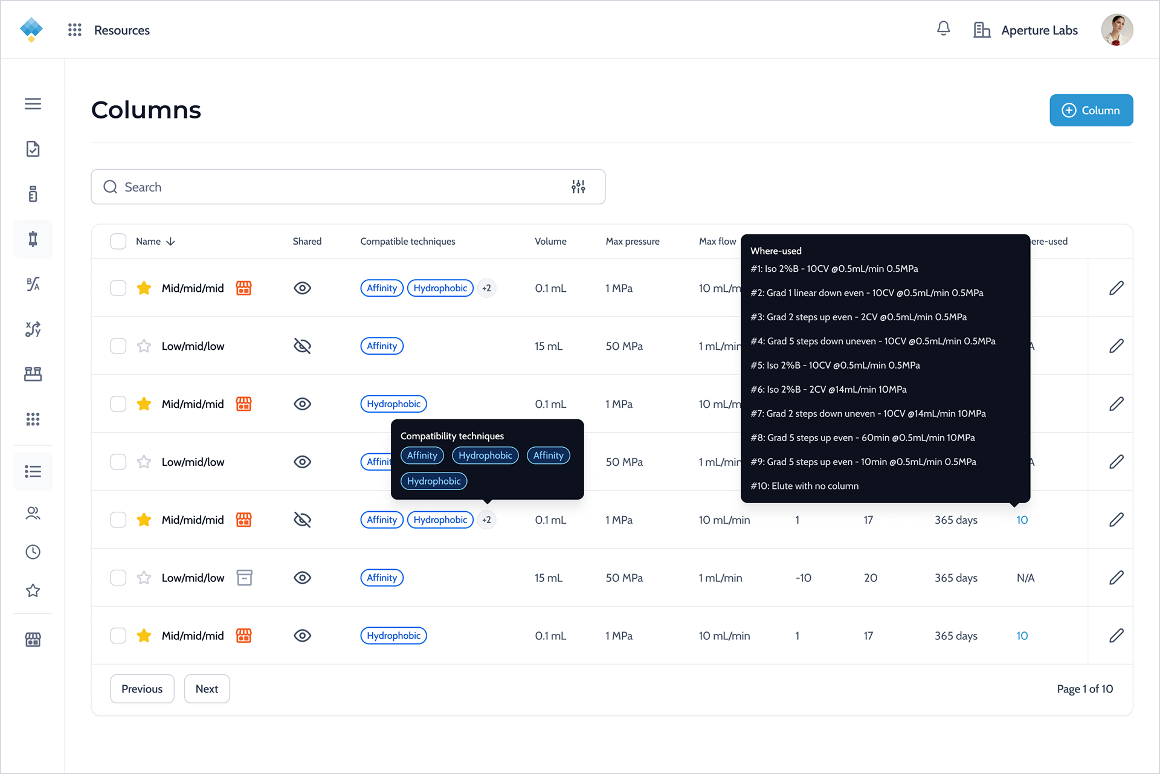Click archive box icon beside Low/mid/low
This screenshot has height=774, width=1160.
click(244, 578)
